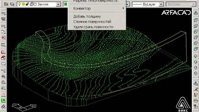Viewport: 199px width, 112px height.
Task: Select the vertical columns railing tool
Action: tap(3, 44)
